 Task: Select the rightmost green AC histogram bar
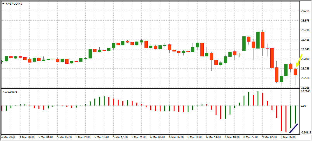[x=295, y=115]
